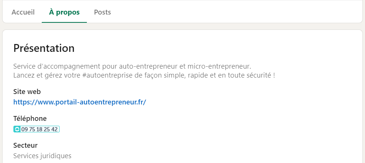Click the Présentation heading
The image size is (365, 163).
pyautogui.click(x=44, y=48)
